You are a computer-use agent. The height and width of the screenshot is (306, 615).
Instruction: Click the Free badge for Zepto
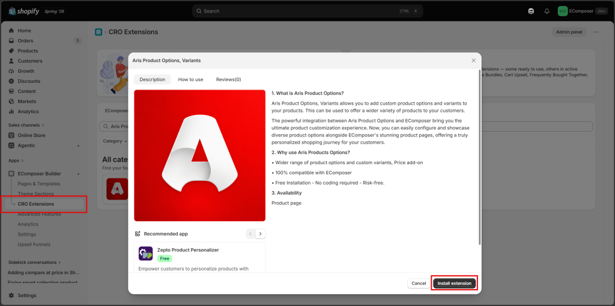pos(165,259)
